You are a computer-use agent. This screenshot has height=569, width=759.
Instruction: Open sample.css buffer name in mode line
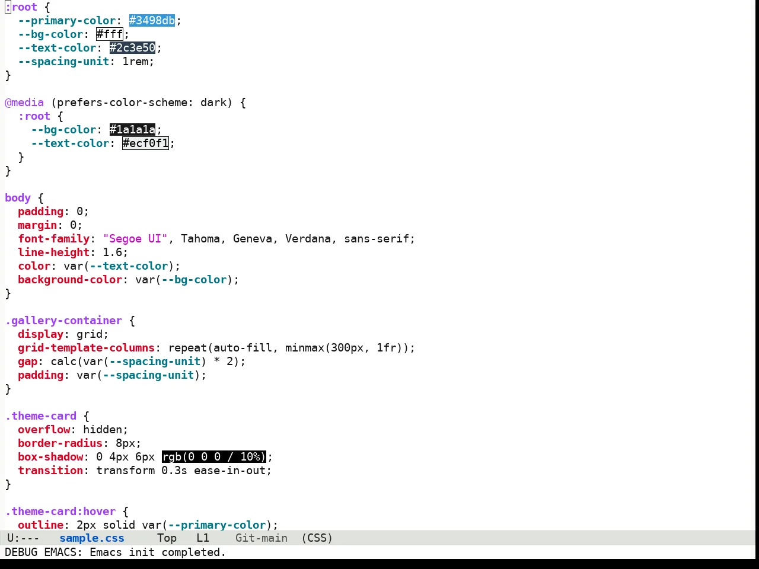point(92,538)
